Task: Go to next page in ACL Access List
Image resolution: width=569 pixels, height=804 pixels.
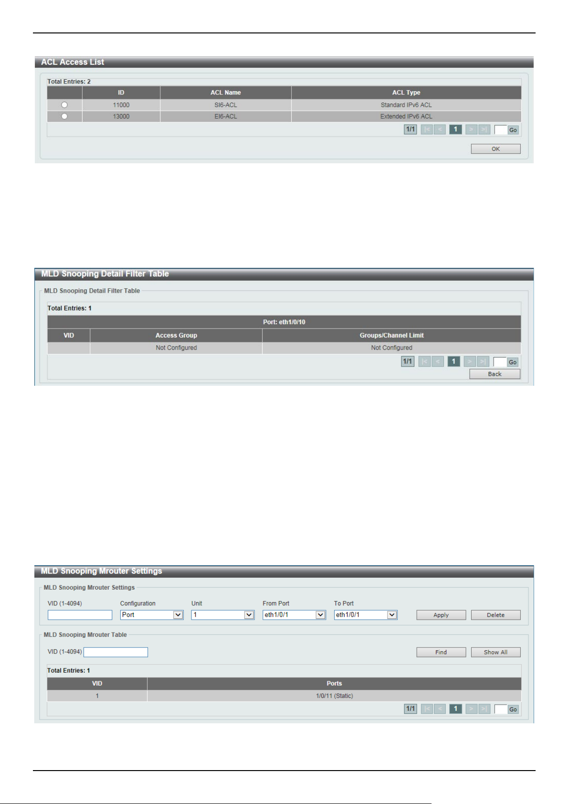Action: click(471, 129)
